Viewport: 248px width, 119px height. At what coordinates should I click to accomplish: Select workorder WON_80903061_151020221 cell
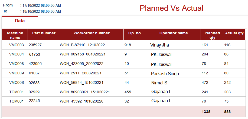[x=92, y=92]
